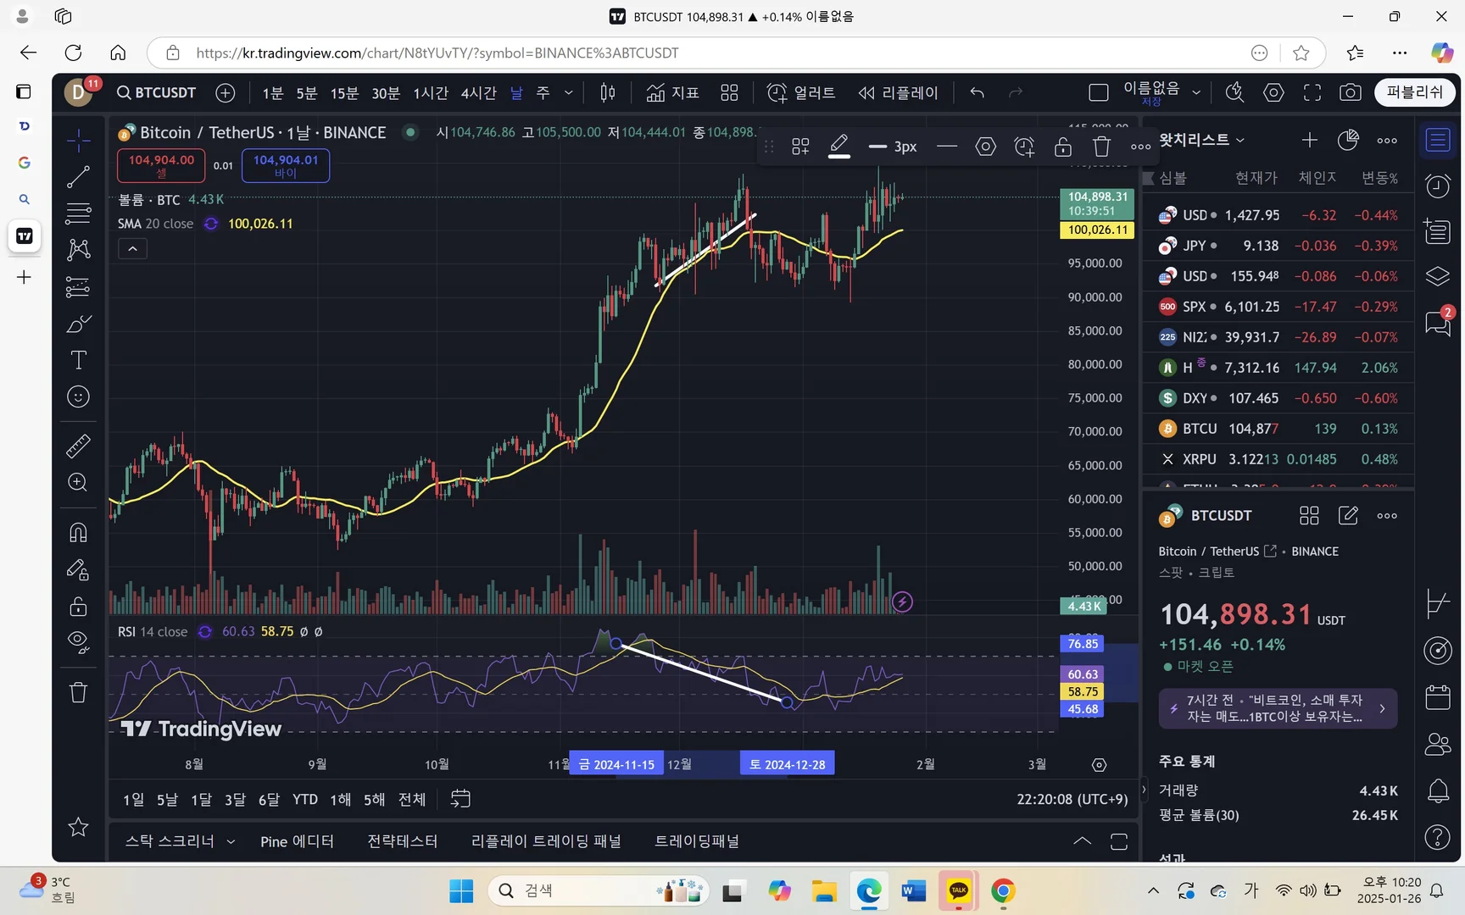Open the 이름없음 layout dropdown

coord(1196,92)
